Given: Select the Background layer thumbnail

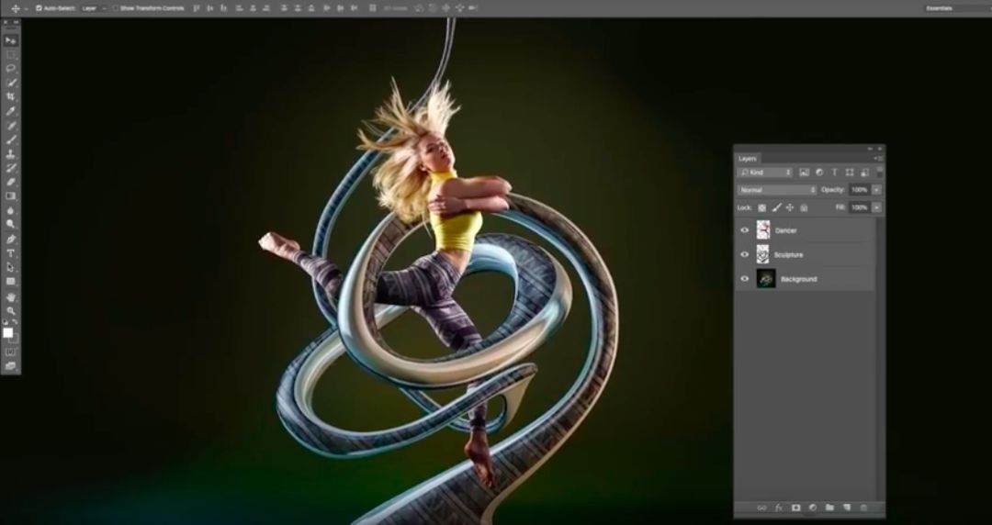Looking at the screenshot, I should 766,278.
